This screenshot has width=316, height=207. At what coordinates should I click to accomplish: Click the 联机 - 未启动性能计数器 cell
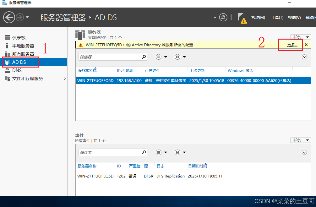coord(166,81)
